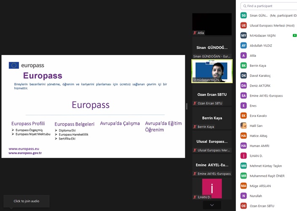Screen dimensions: 297x211
Task: Click muted mic icon on Ozan Ercan SBTU tile
Action: click(195, 103)
